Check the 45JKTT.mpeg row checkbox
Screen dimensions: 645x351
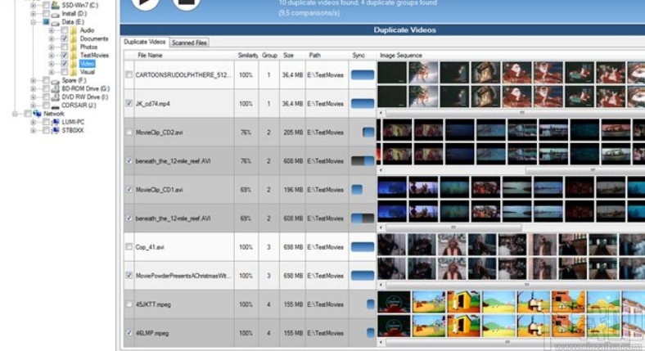click(129, 304)
